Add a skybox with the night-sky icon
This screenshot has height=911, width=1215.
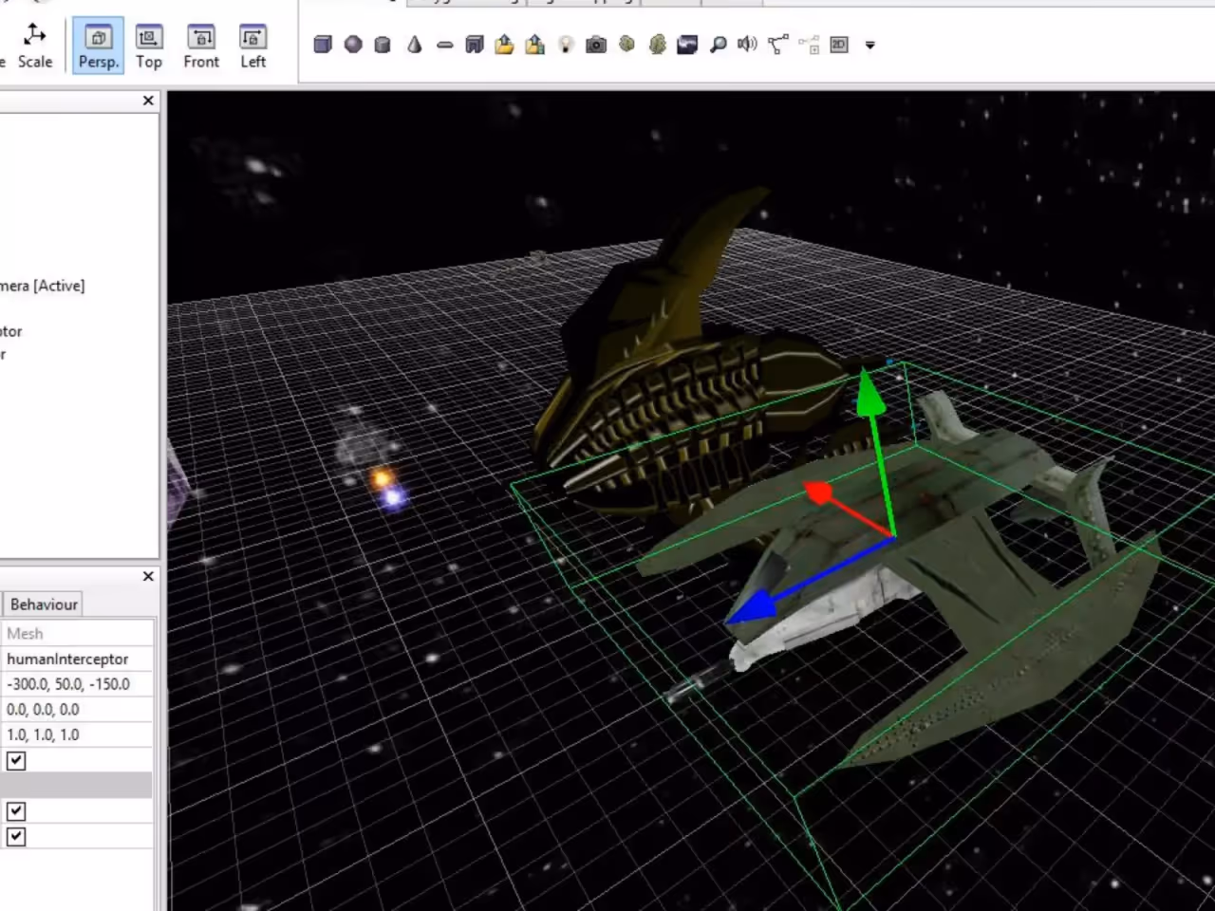pyautogui.click(x=687, y=44)
